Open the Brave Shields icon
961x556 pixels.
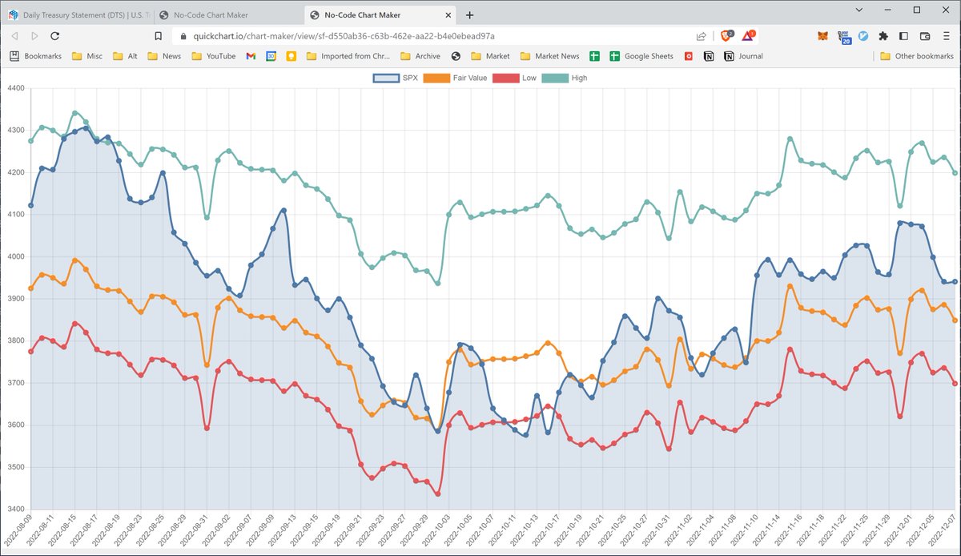pos(727,35)
